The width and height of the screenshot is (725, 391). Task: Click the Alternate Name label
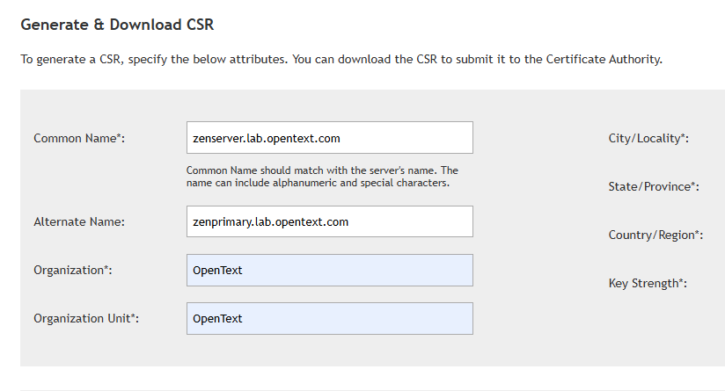point(78,222)
